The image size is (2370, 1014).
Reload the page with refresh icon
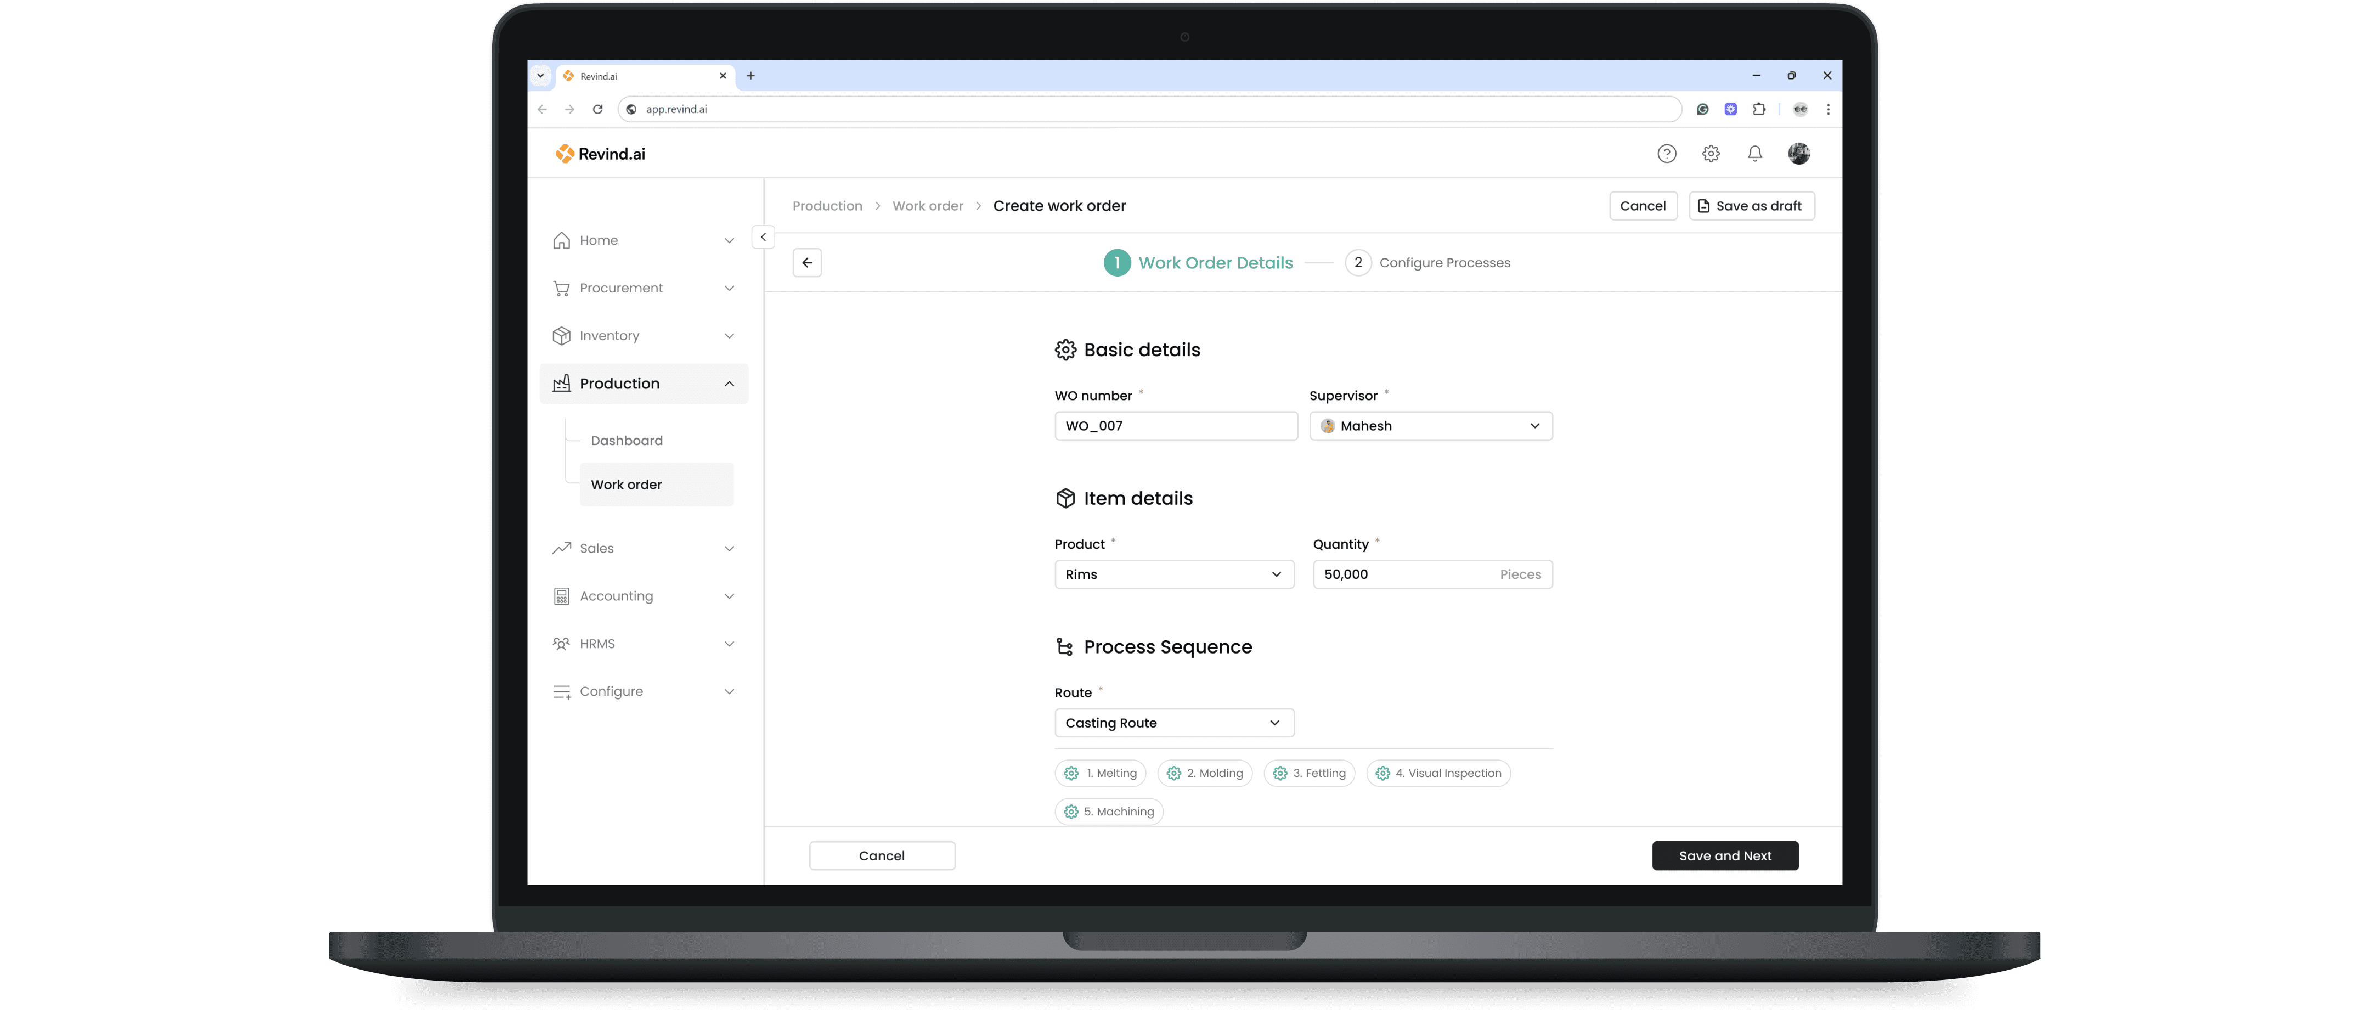(x=598, y=110)
